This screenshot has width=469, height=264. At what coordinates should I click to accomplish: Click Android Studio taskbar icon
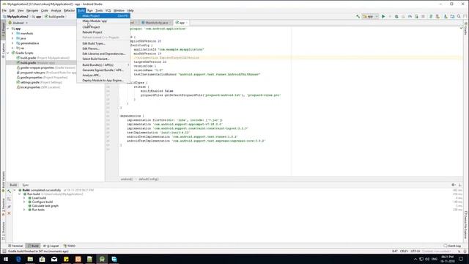102,259
